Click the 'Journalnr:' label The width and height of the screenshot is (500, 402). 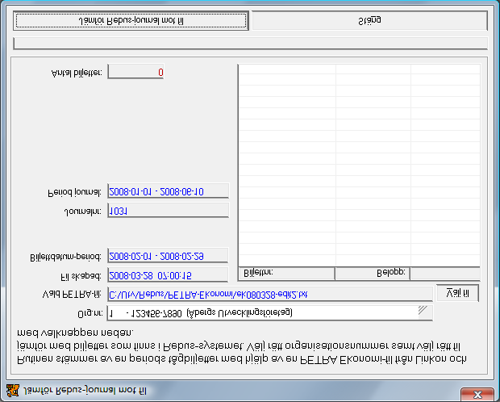coord(82,211)
